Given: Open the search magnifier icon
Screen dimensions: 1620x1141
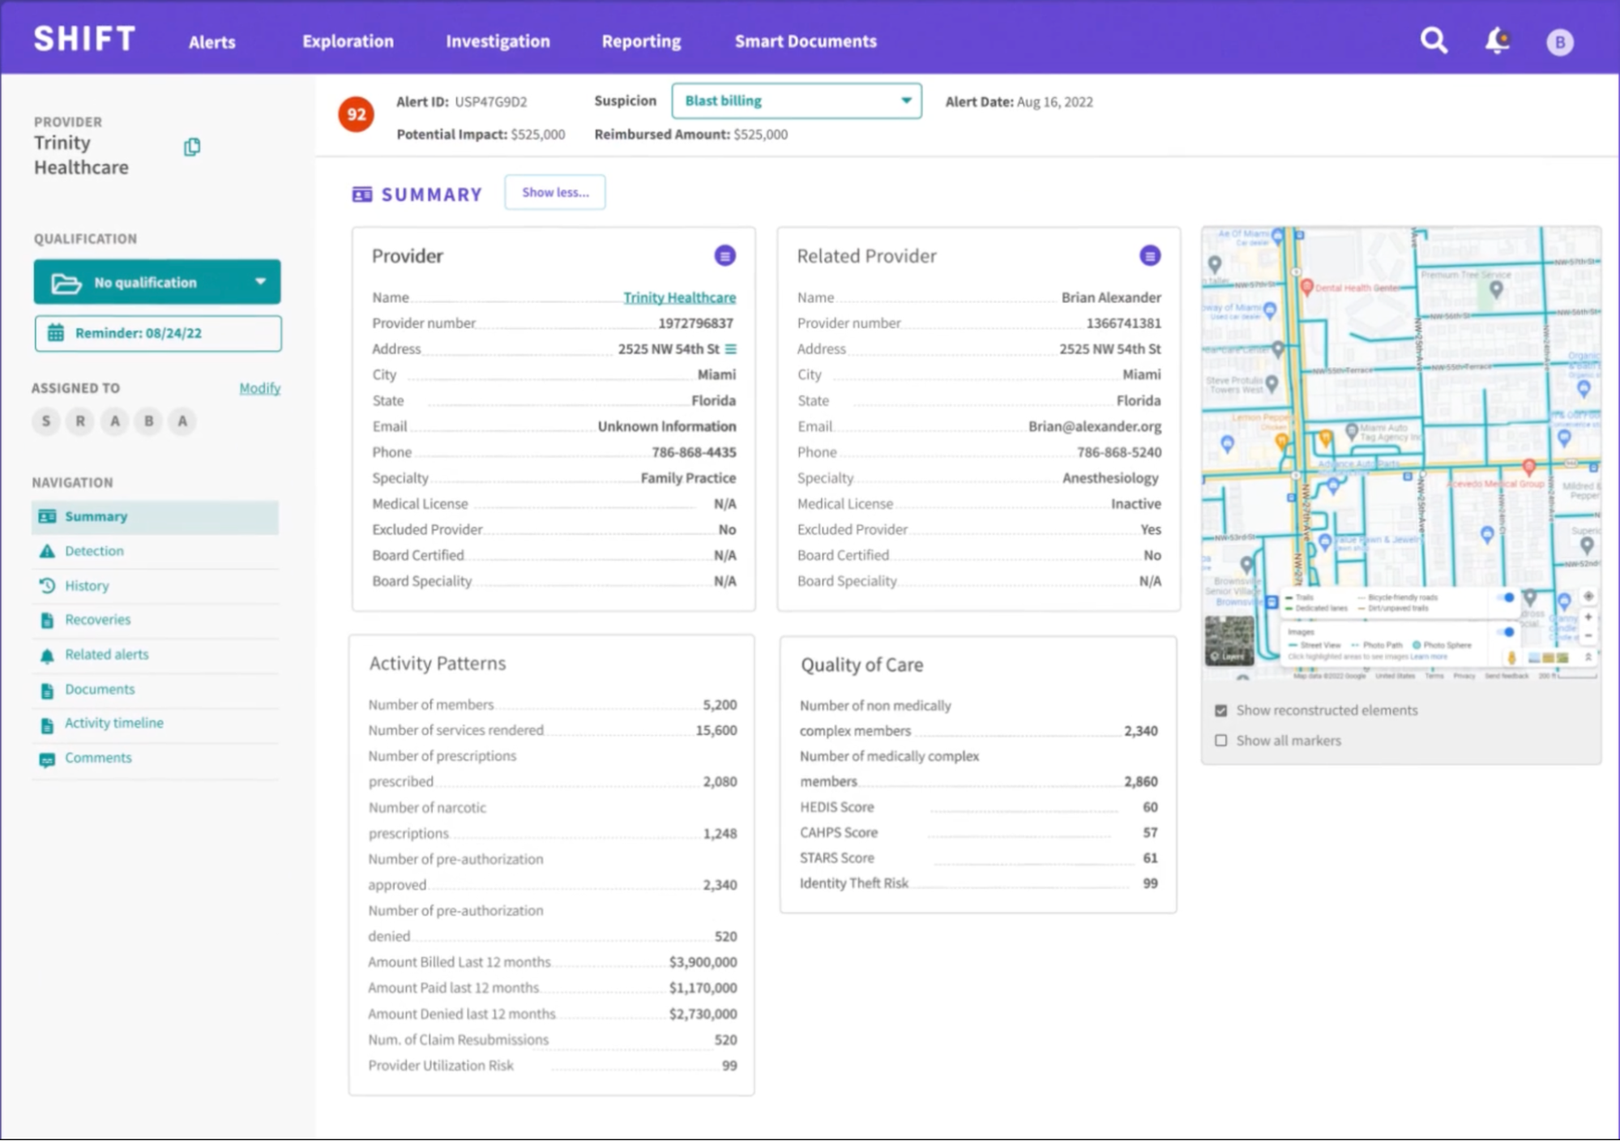Looking at the screenshot, I should (1433, 40).
